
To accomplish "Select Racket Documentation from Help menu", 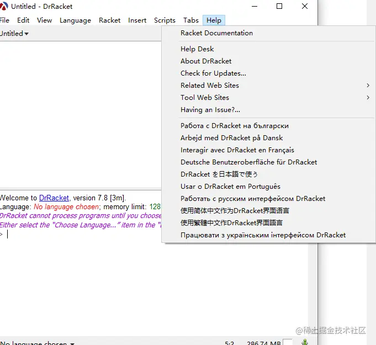I will (x=268, y=33).
